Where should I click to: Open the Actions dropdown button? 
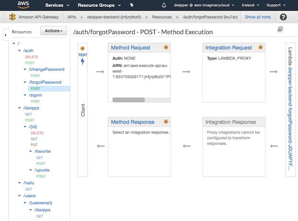[x=54, y=31]
